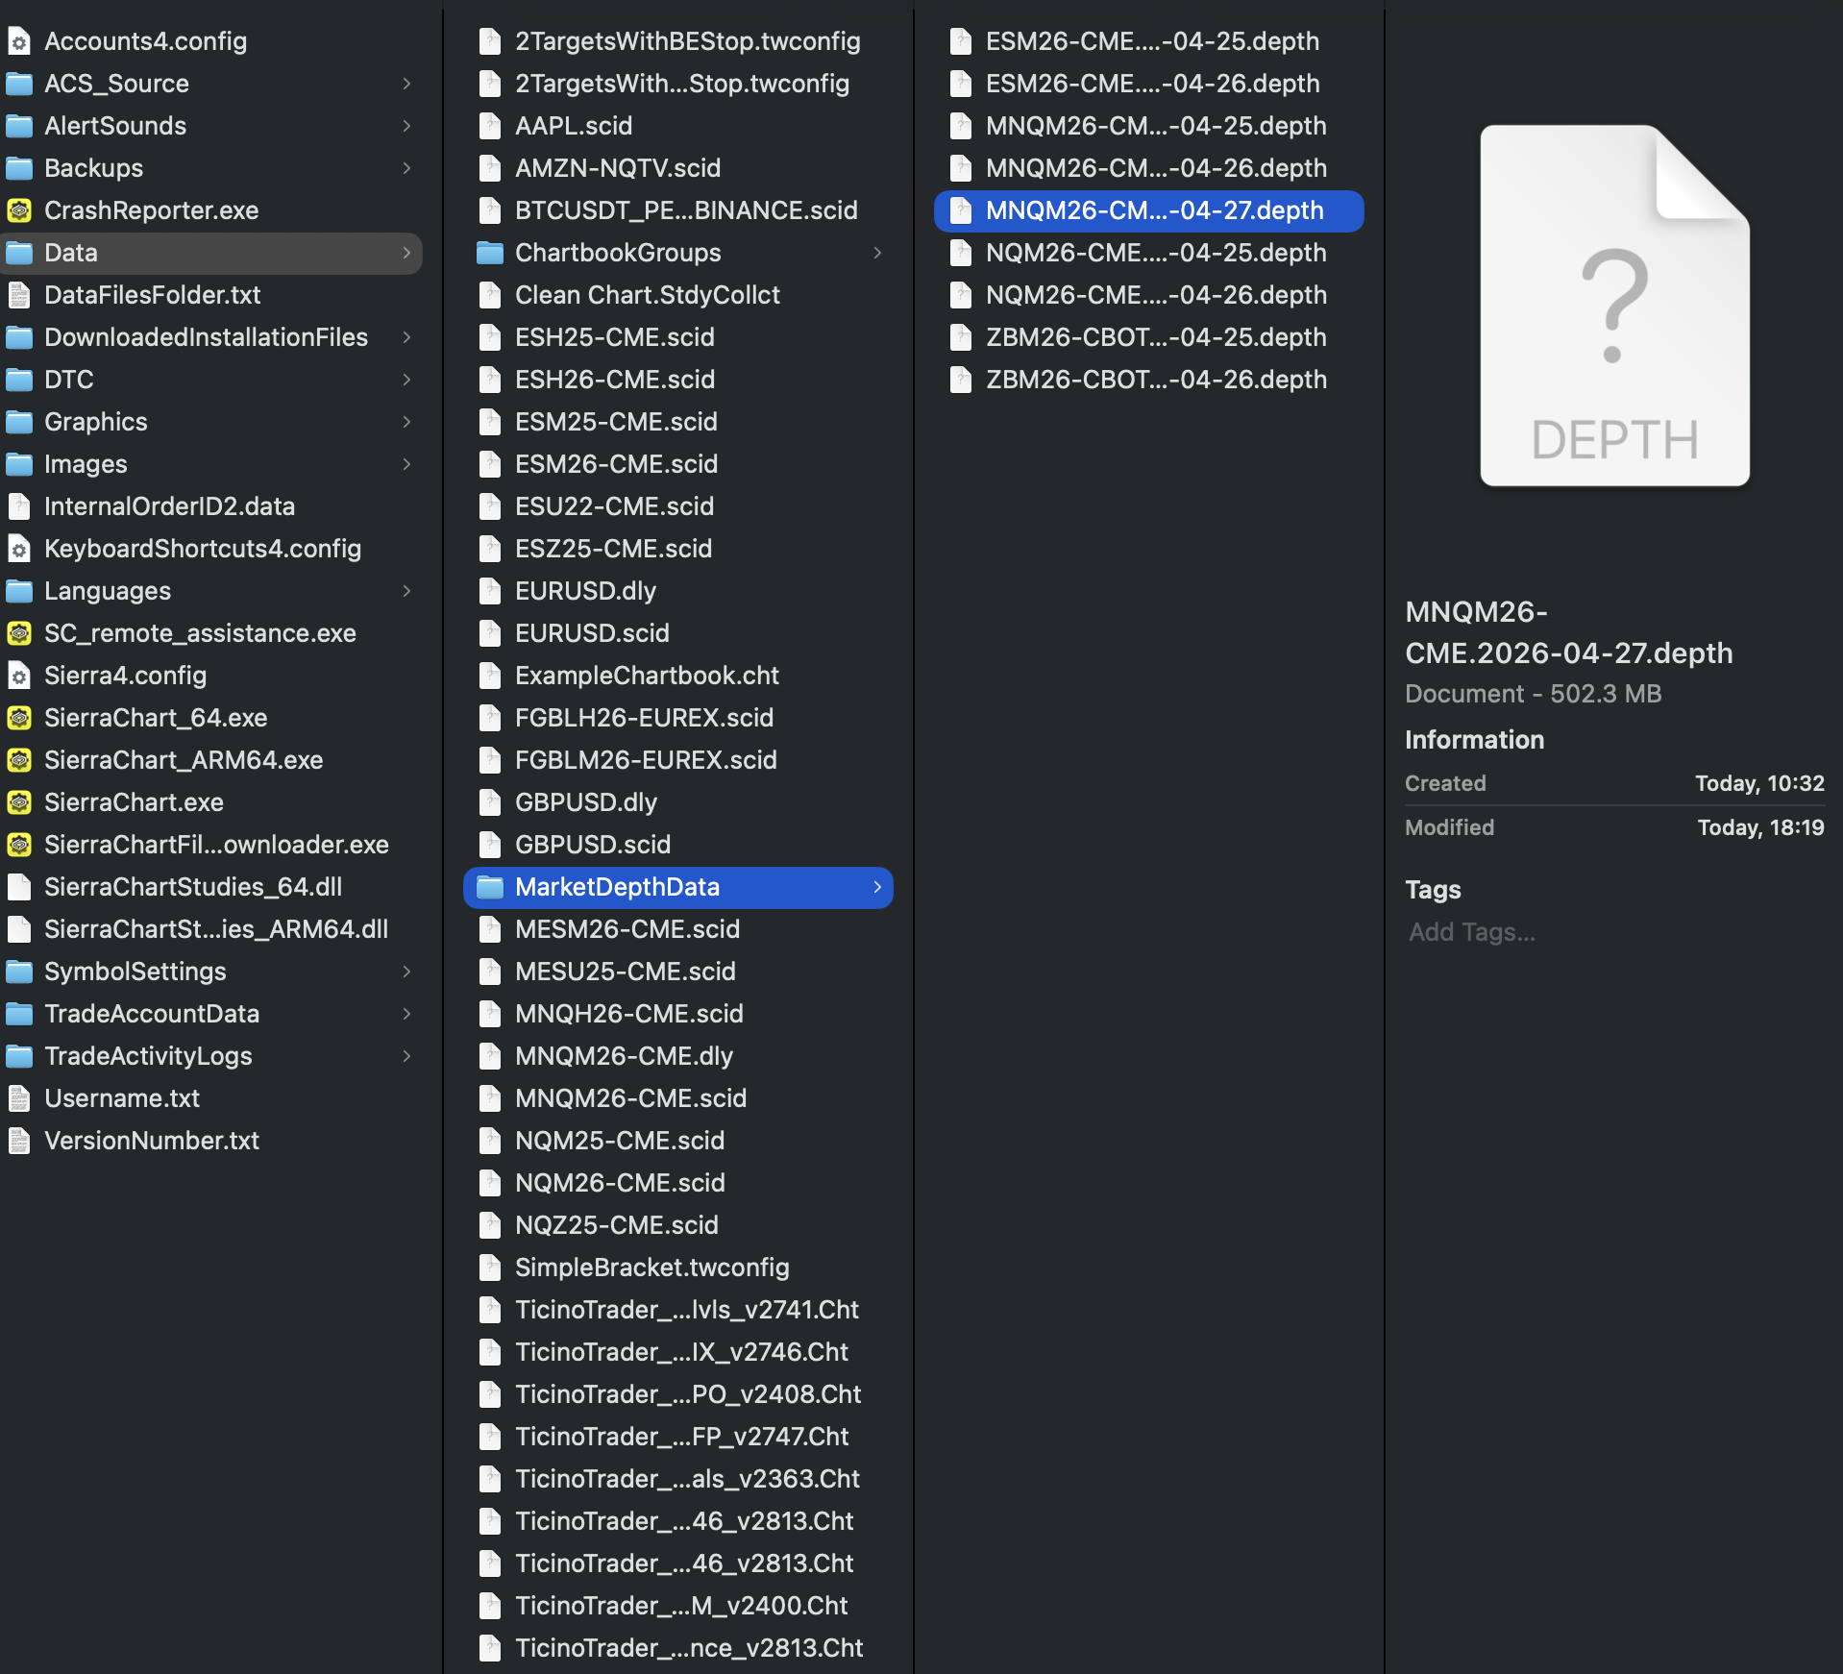Screen dimensions: 1843x1674
Task: Select the ESM26-CME 04-25 depth file
Action: pos(1151,41)
